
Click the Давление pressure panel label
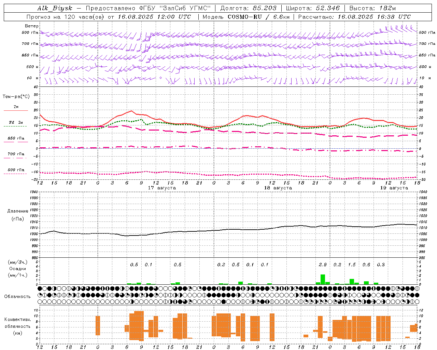pos(18,211)
